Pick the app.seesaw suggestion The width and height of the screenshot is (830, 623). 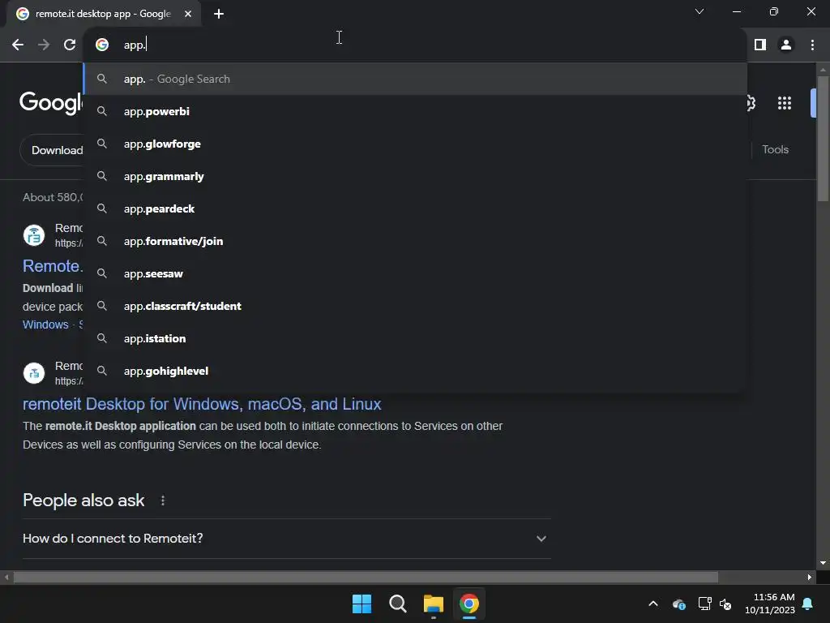pyautogui.click(x=415, y=273)
